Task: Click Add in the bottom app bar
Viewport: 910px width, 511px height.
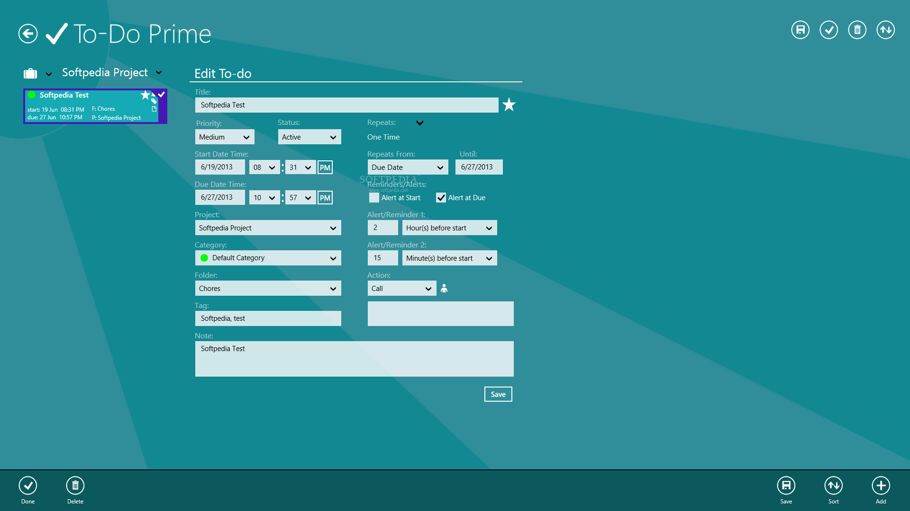Action: tap(881, 490)
